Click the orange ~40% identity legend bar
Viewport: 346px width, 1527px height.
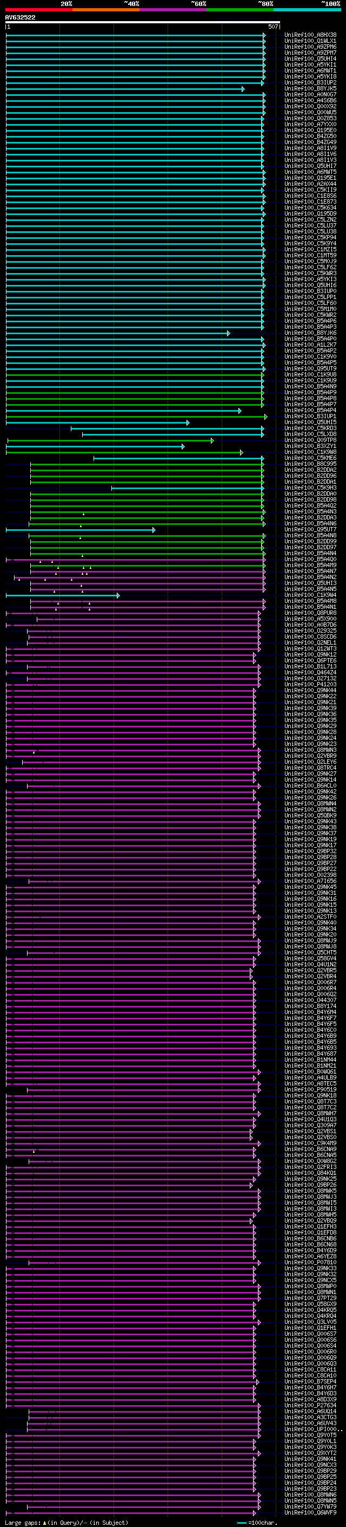pos(105,10)
